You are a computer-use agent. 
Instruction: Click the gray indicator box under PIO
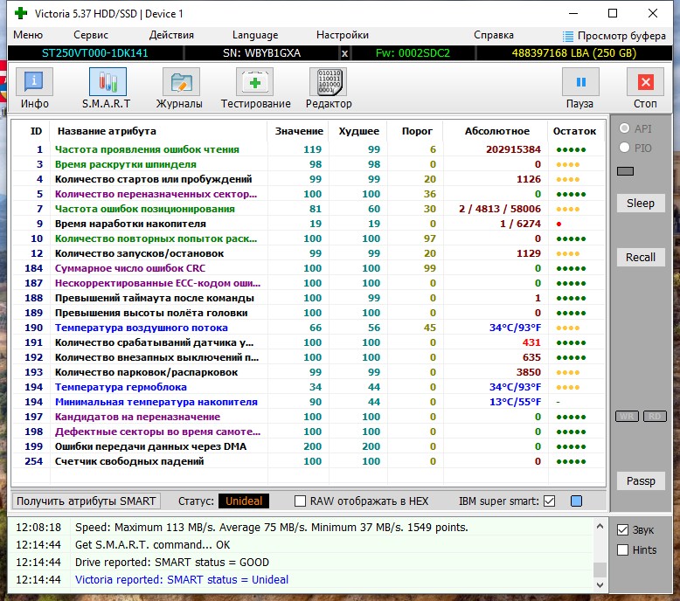(x=625, y=171)
